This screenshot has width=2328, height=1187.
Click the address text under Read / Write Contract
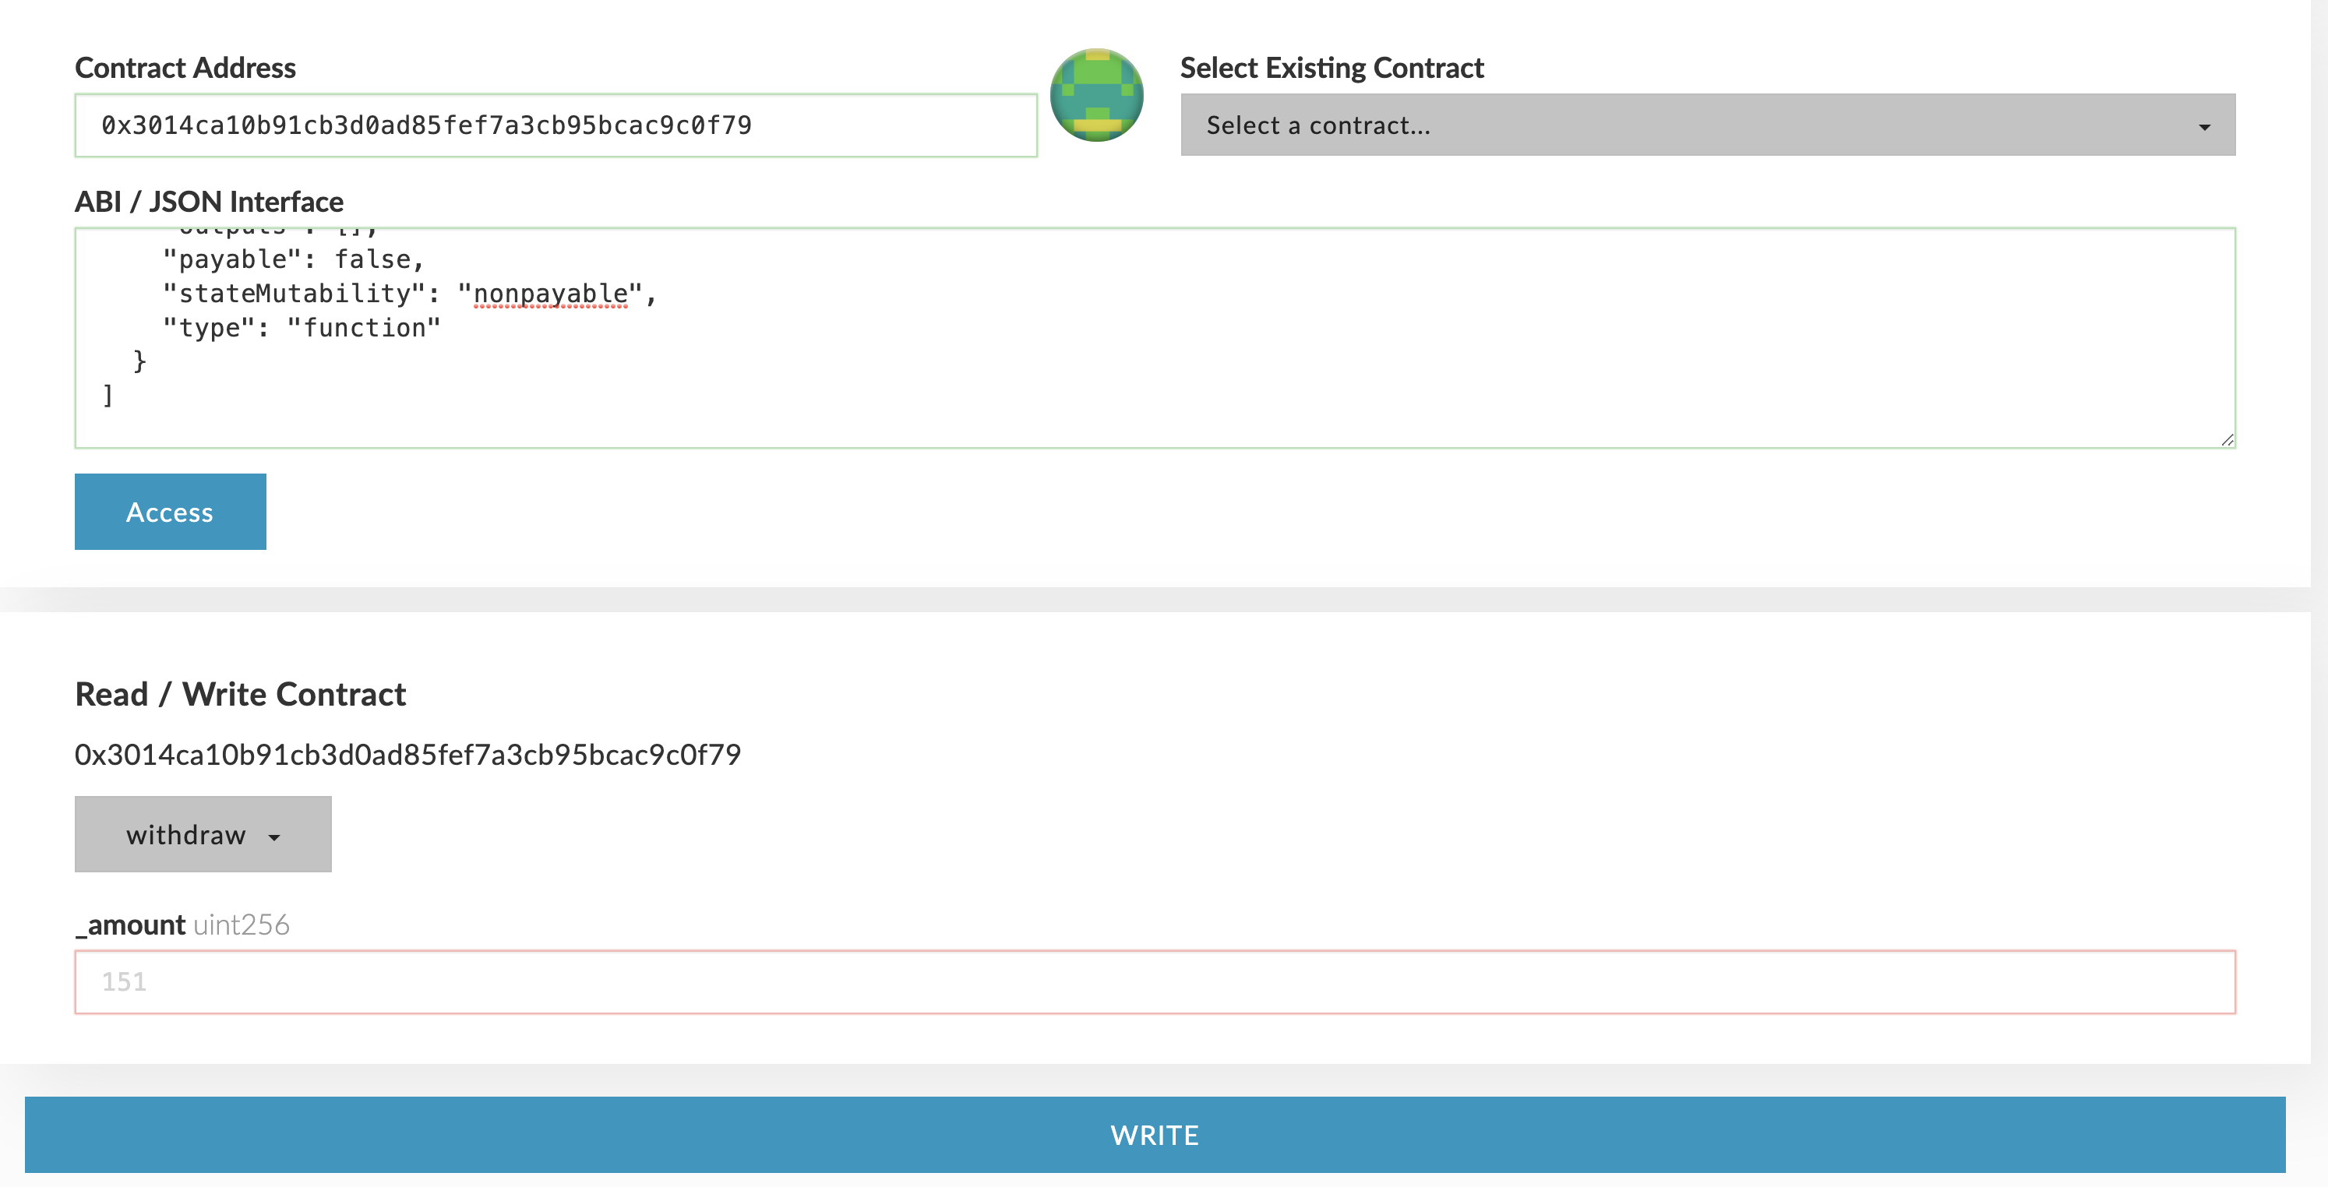point(407,754)
